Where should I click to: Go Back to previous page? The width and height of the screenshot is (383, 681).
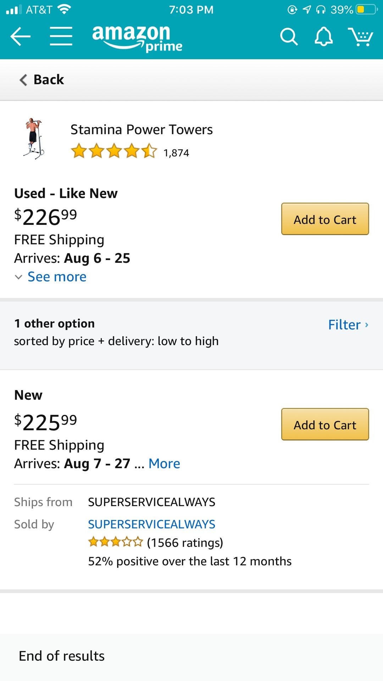(x=42, y=80)
